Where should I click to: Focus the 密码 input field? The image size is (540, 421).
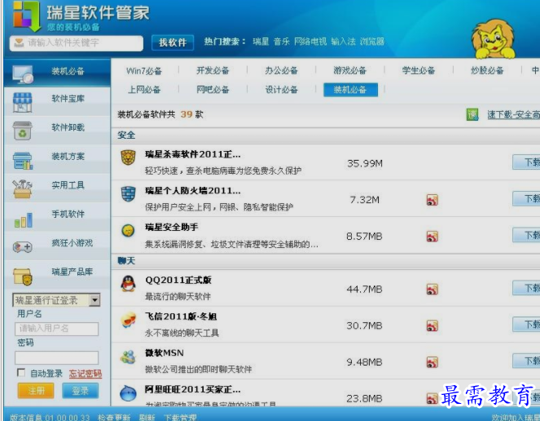point(56,358)
